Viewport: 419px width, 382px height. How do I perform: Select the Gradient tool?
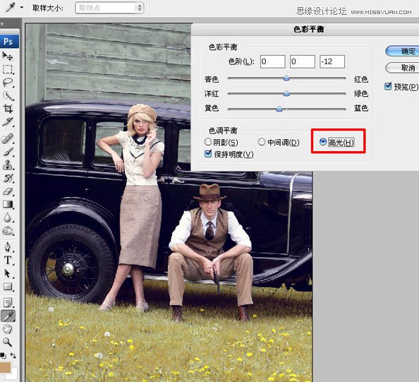coord(8,204)
